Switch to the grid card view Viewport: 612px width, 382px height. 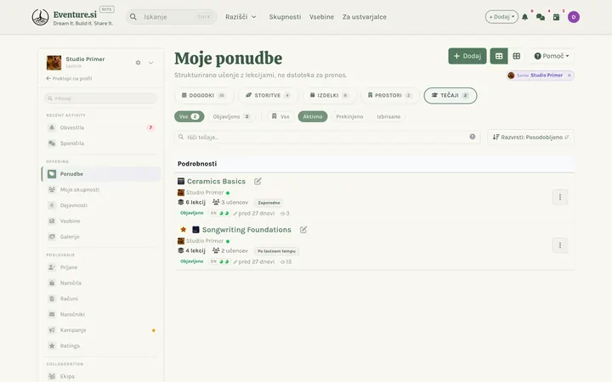click(x=517, y=56)
